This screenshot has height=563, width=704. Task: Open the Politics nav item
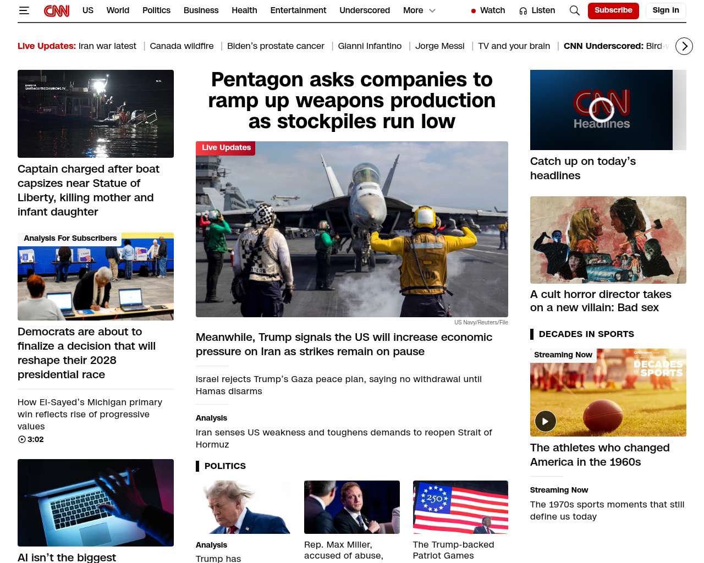(x=156, y=10)
